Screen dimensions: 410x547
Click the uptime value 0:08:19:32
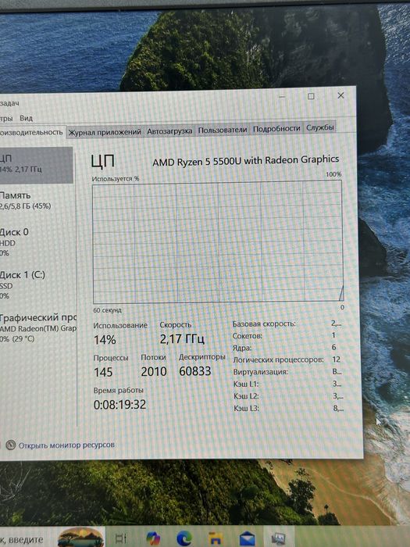tap(119, 405)
